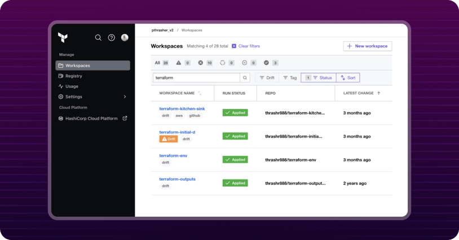
Task: Open the help question mark icon
Action: point(112,37)
